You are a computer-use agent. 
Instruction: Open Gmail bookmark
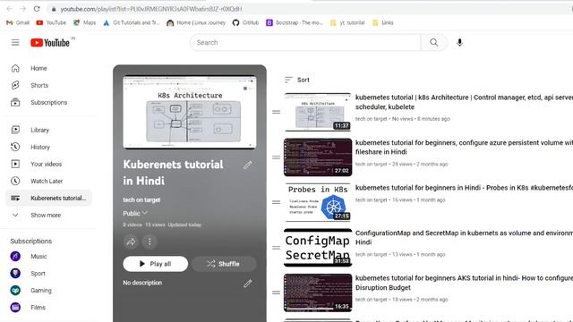pyautogui.click(x=18, y=22)
